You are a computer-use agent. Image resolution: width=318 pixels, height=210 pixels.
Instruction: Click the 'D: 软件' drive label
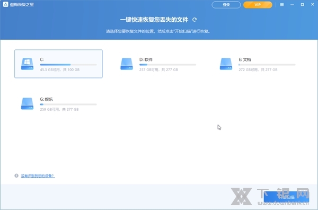coord(146,59)
